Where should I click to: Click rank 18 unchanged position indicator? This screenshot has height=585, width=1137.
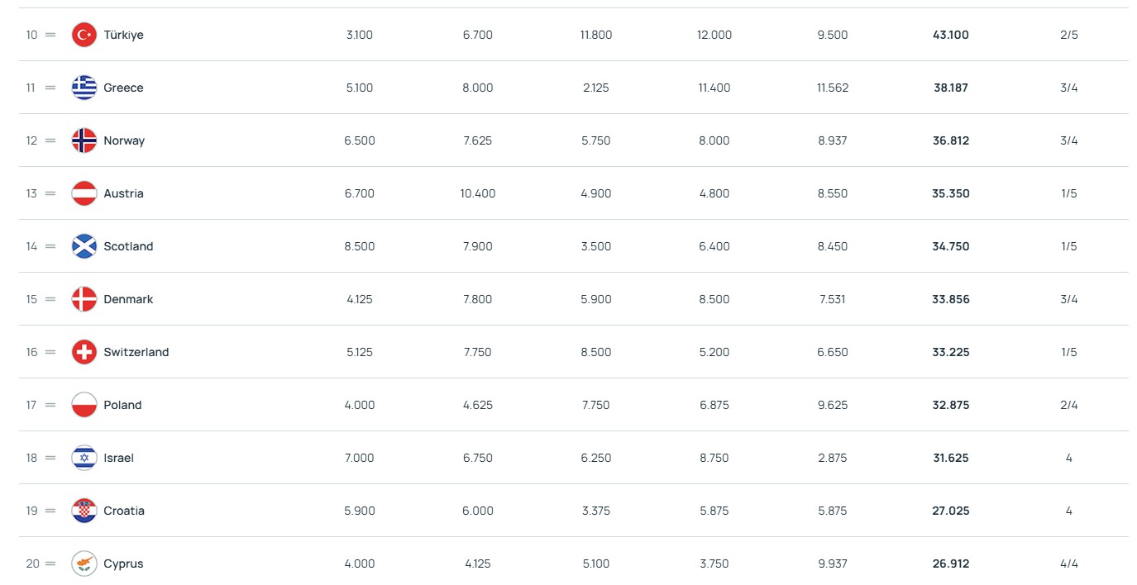tap(50, 458)
